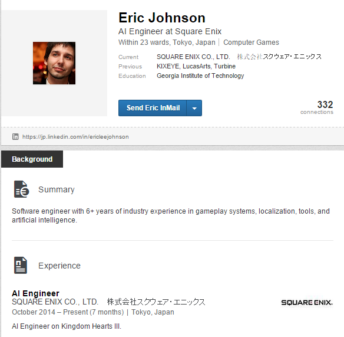Open previous employer LucasArts link
The width and height of the screenshot is (344, 337).
click(197, 66)
